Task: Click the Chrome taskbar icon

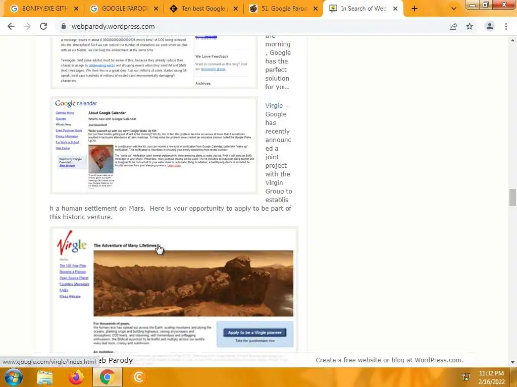Action: coord(108,377)
